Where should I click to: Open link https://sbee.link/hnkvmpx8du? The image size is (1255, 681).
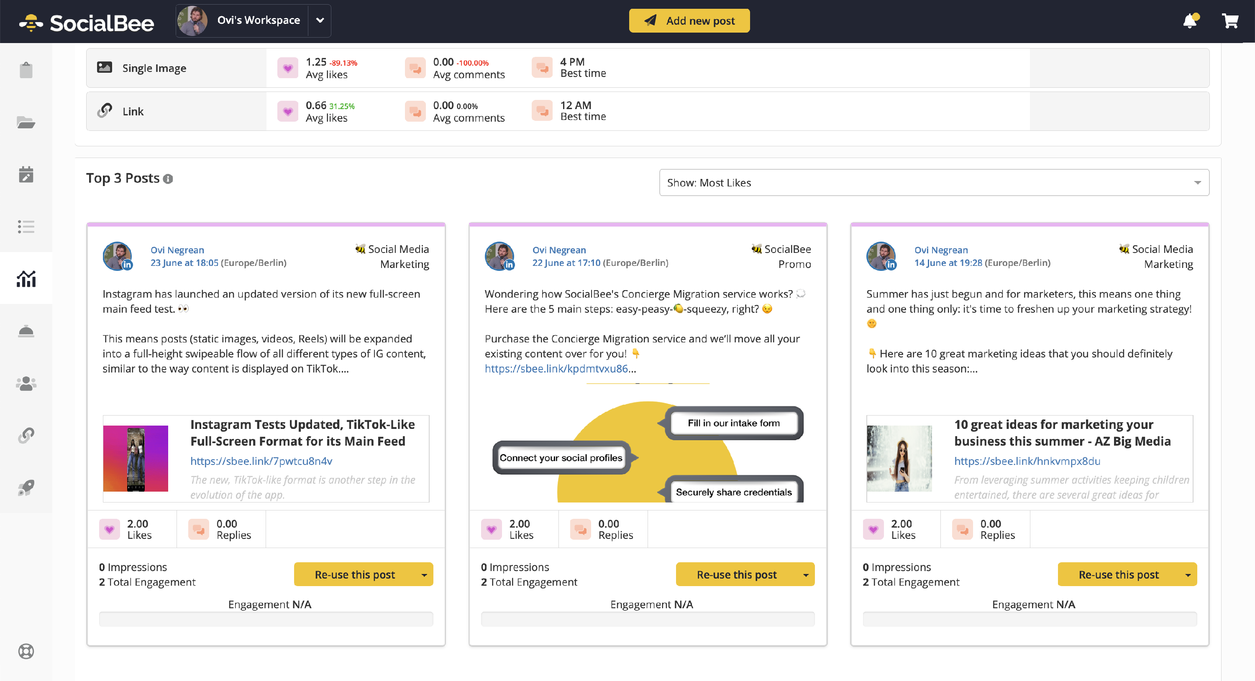click(x=1027, y=461)
